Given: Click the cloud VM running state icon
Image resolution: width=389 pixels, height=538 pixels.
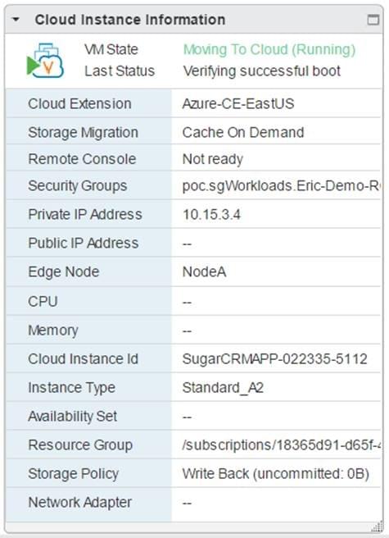Looking at the screenshot, I should click(45, 61).
